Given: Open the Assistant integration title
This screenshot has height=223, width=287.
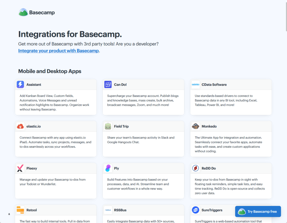Looking at the screenshot, I should [34, 85].
